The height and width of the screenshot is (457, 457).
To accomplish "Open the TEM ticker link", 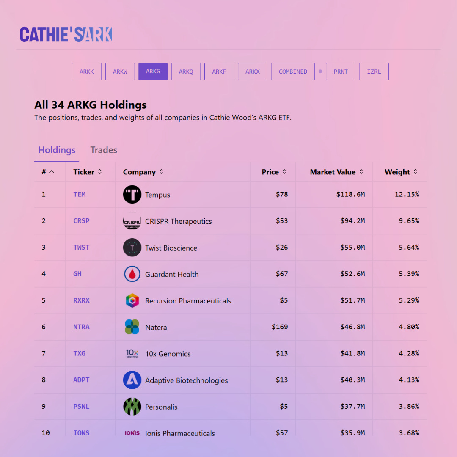I will coord(79,194).
